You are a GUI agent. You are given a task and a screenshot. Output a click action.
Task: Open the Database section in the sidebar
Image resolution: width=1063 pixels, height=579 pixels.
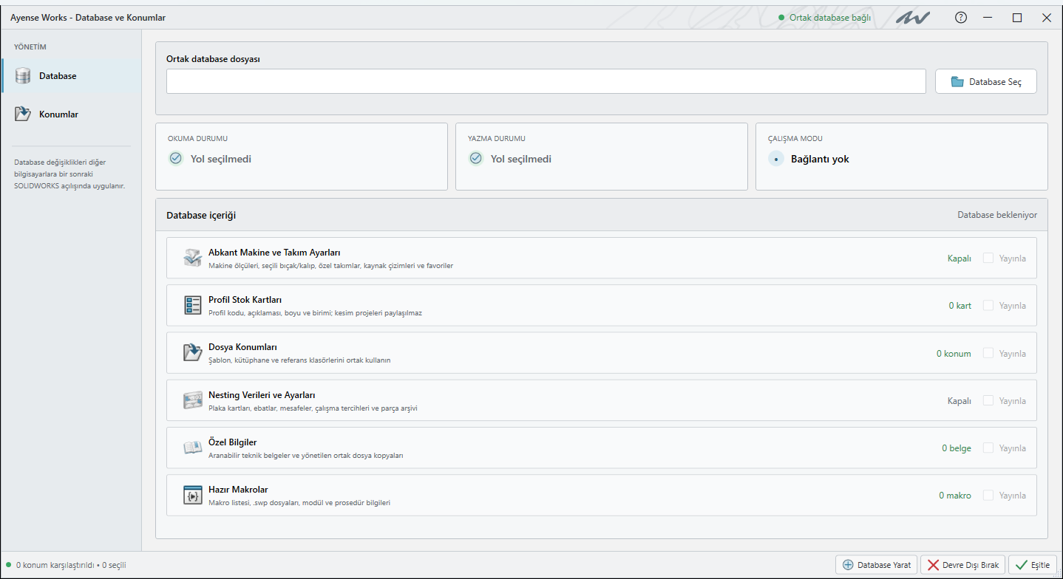pos(71,76)
